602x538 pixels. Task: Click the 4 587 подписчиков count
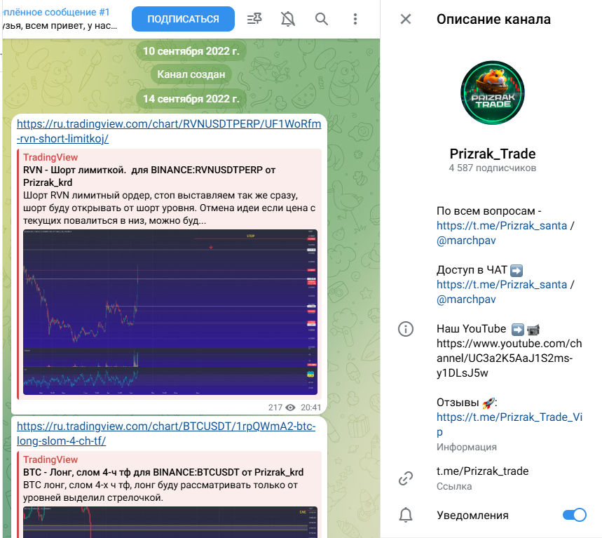point(493,168)
